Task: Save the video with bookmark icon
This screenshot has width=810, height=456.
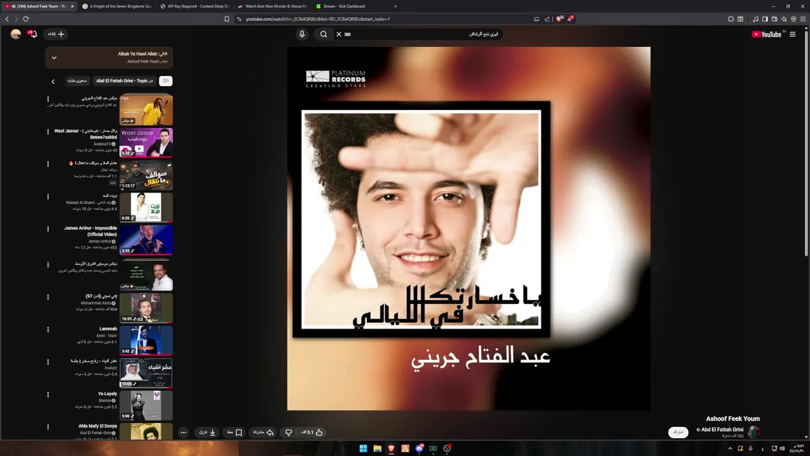Action: tap(234, 433)
